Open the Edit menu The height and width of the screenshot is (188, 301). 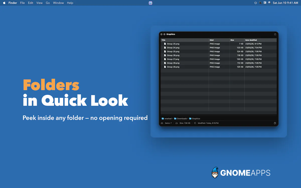tap(31, 3)
